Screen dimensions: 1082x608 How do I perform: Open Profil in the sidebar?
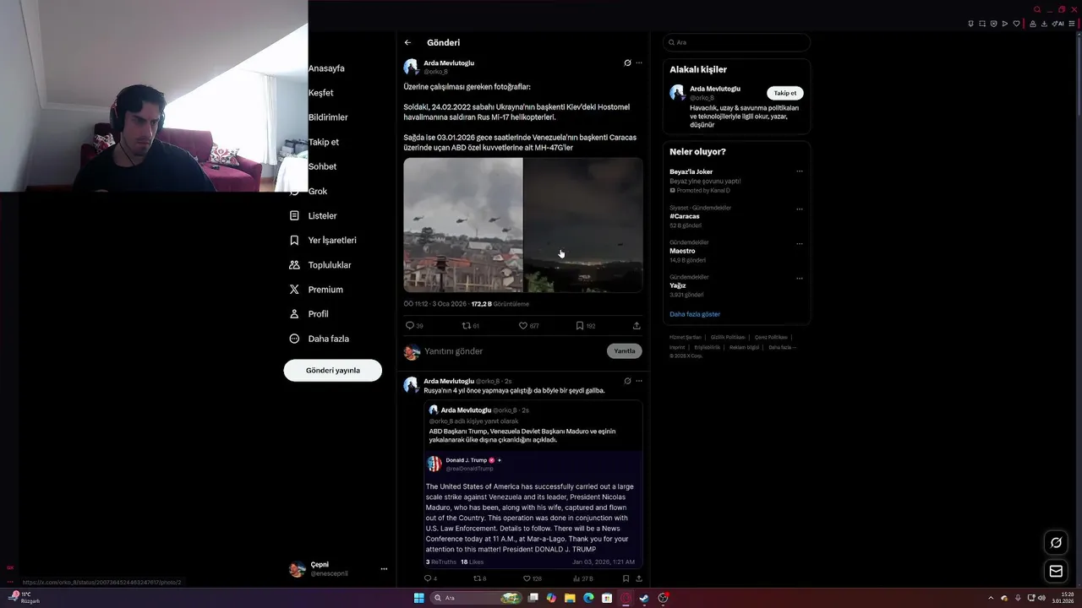309,314
